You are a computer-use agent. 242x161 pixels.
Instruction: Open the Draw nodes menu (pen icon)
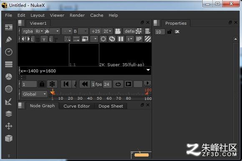point(9,40)
